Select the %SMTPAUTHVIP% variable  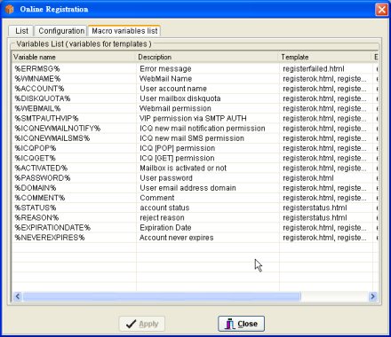coord(46,119)
